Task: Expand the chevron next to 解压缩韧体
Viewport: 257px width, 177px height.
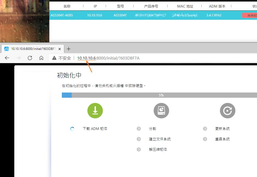Action: point(138,149)
